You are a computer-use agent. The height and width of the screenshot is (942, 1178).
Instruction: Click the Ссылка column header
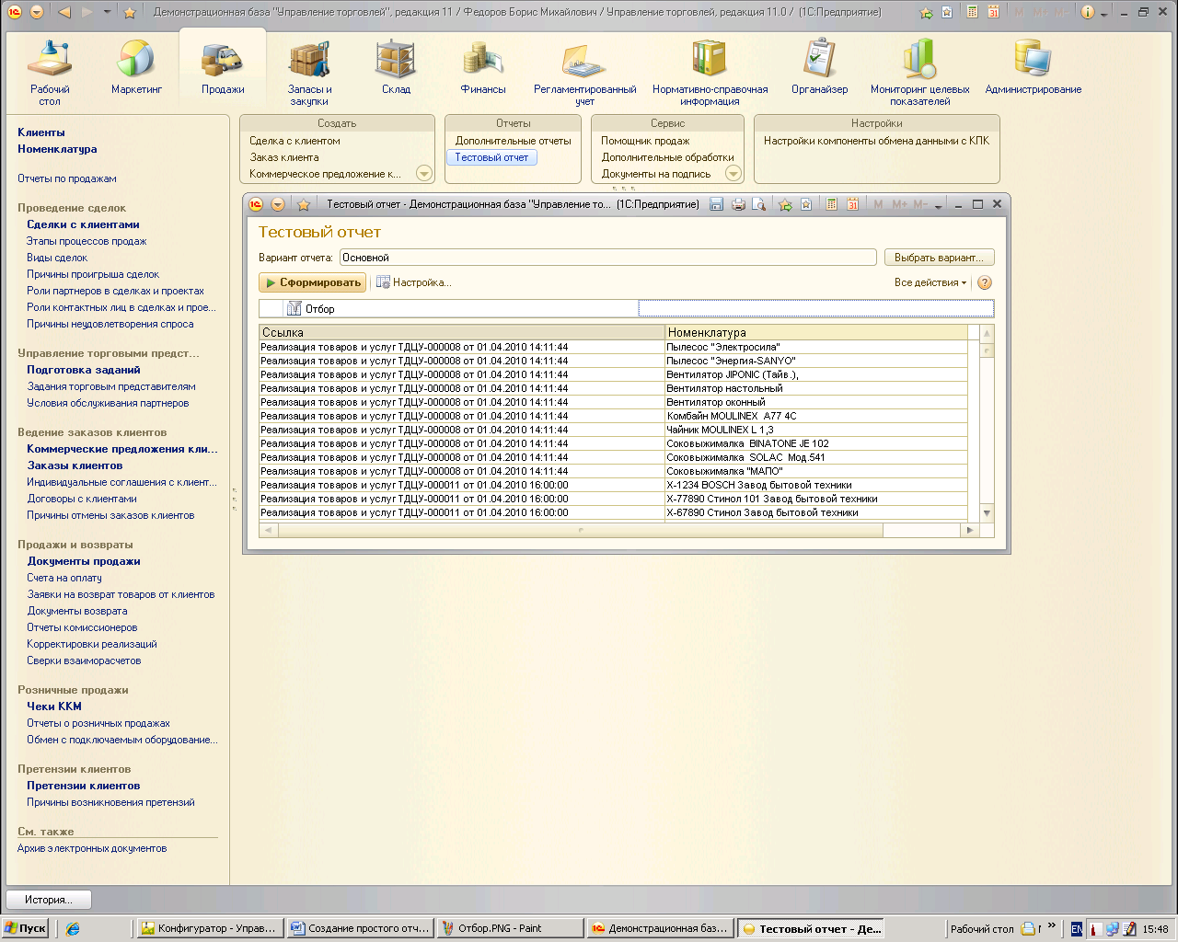(462, 333)
